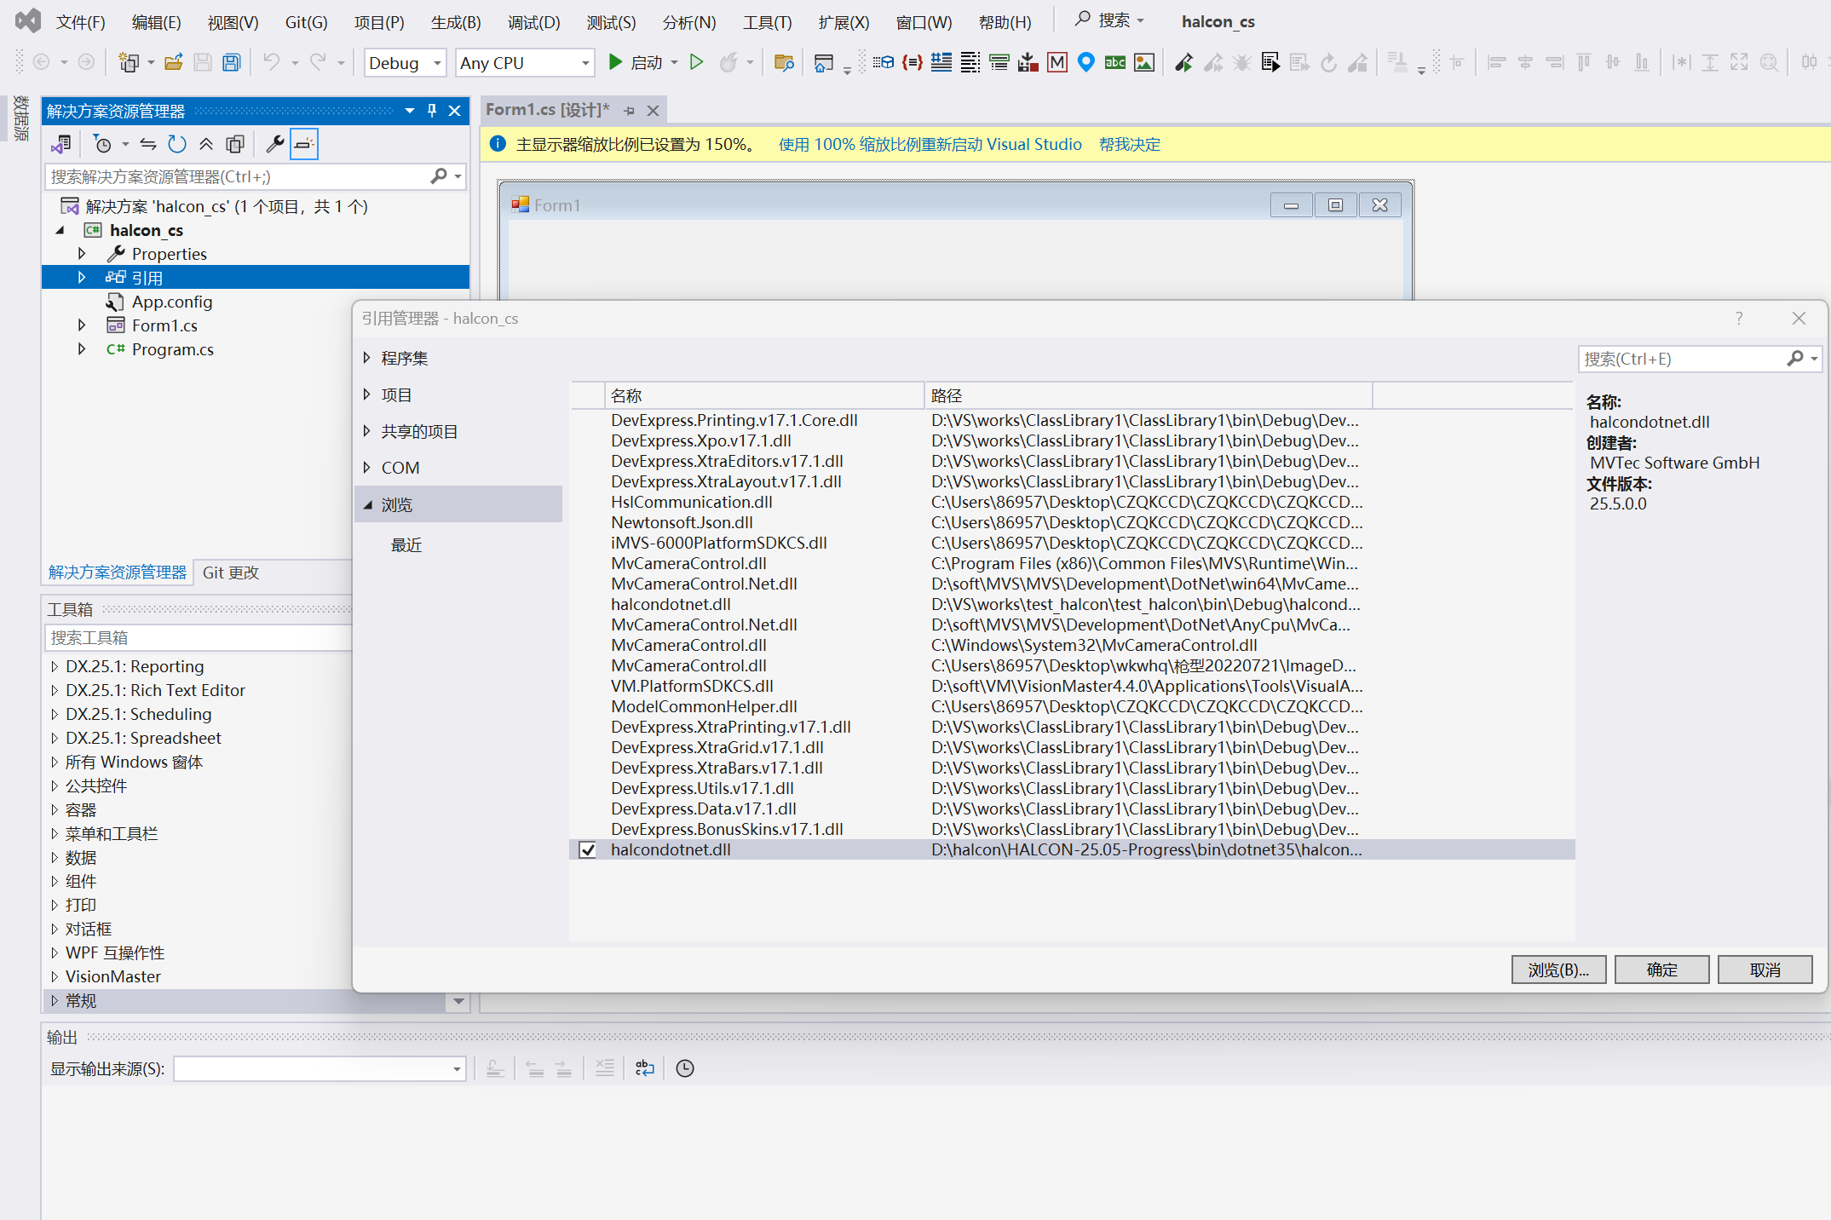
Task: Expand the COM category
Action: tap(367, 468)
